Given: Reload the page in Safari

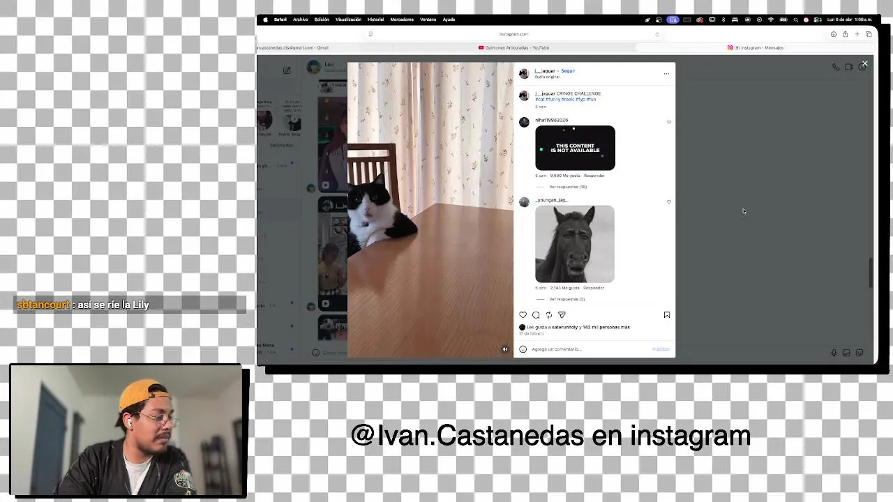Looking at the screenshot, I should click(x=656, y=34).
